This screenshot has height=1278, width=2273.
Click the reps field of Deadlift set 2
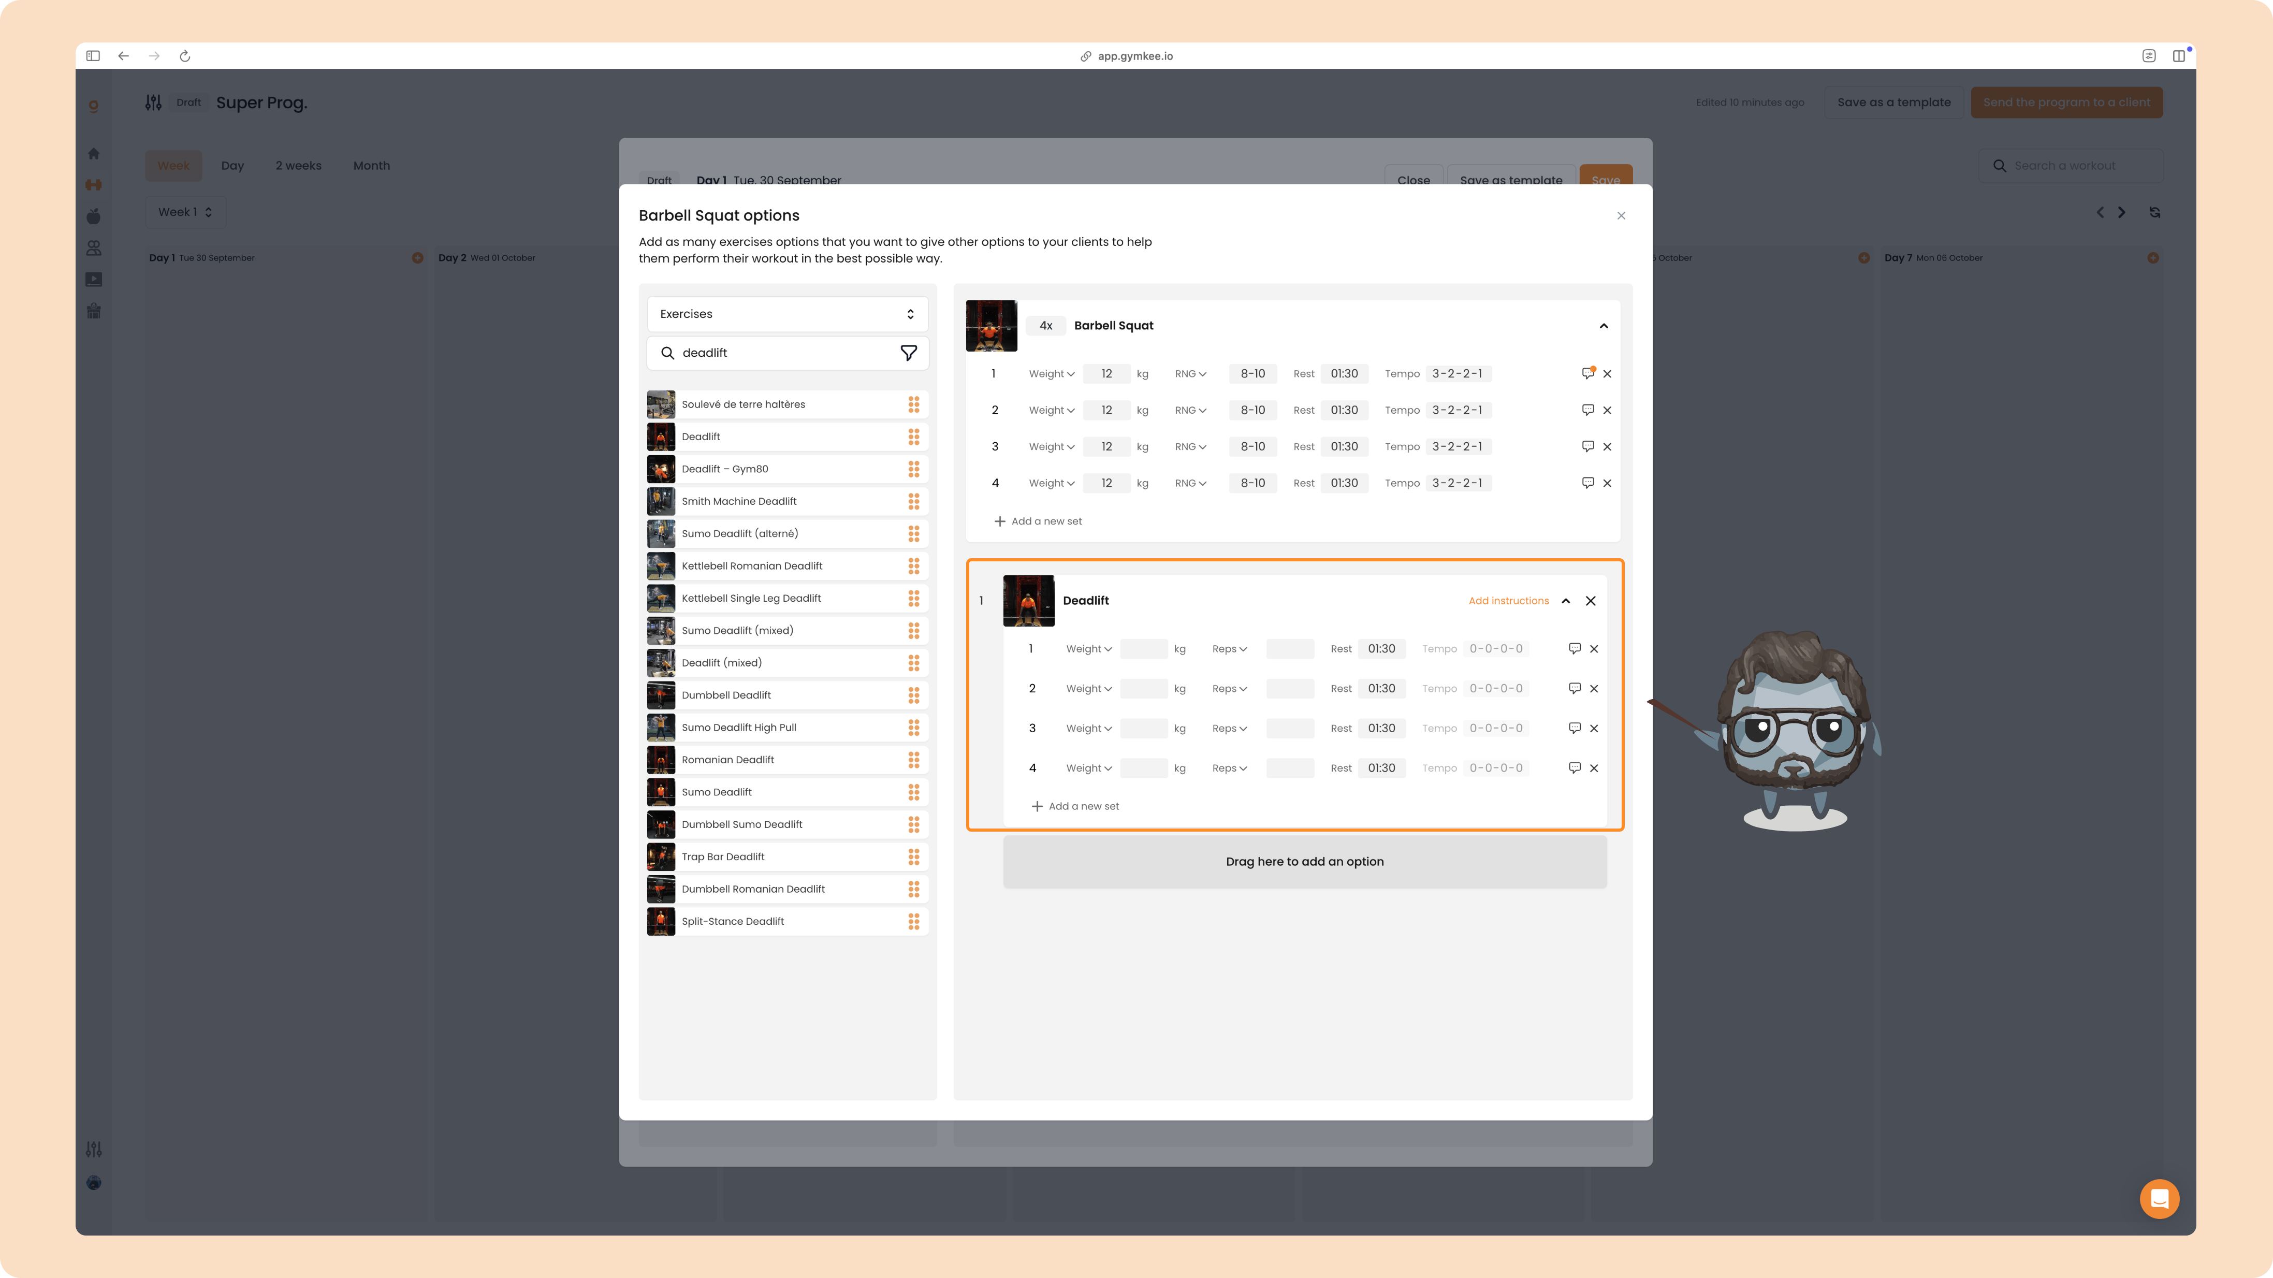(x=1289, y=688)
